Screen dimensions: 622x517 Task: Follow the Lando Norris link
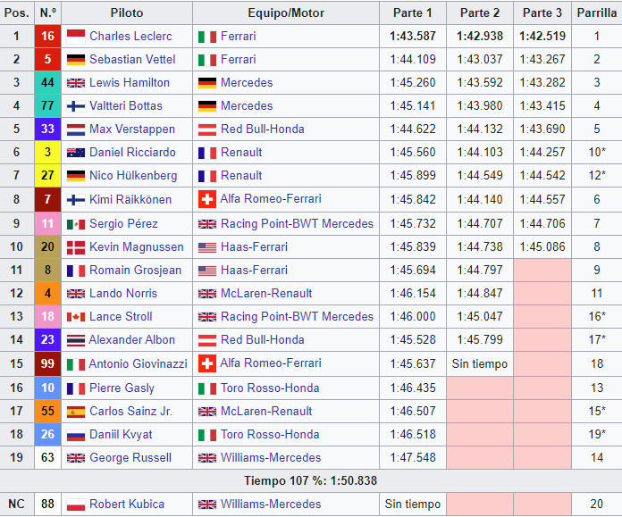123,293
